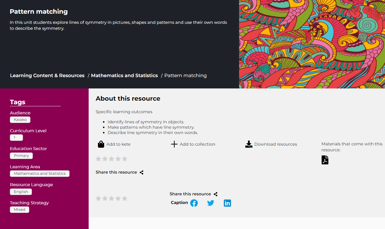Screen dimensions: 385x229
Task: Rate one star in the lower star row
Action: coord(98,198)
